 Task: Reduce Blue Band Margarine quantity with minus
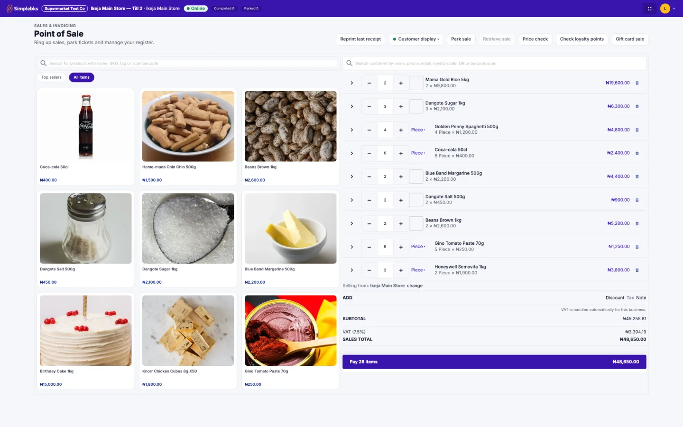tap(369, 176)
